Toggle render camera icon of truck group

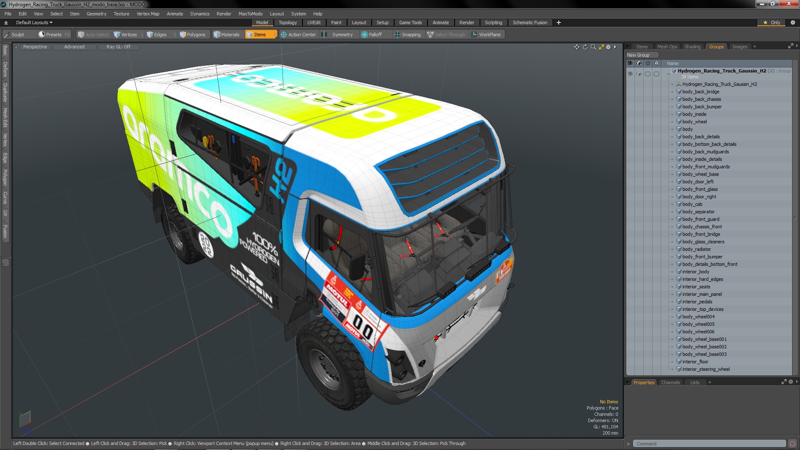(639, 74)
